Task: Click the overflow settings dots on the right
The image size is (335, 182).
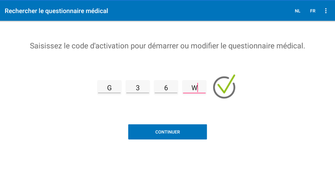Action: [326, 10]
